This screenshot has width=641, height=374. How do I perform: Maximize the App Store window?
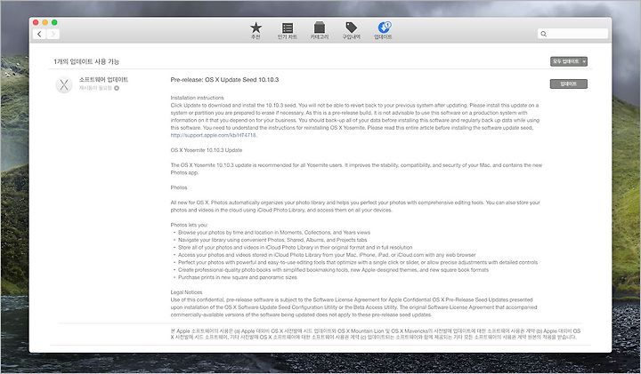tap(54, 22)
